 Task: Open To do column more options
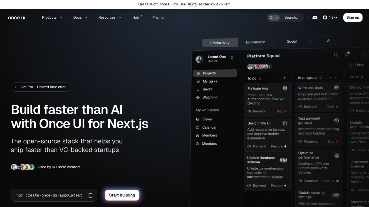(278, 78)
